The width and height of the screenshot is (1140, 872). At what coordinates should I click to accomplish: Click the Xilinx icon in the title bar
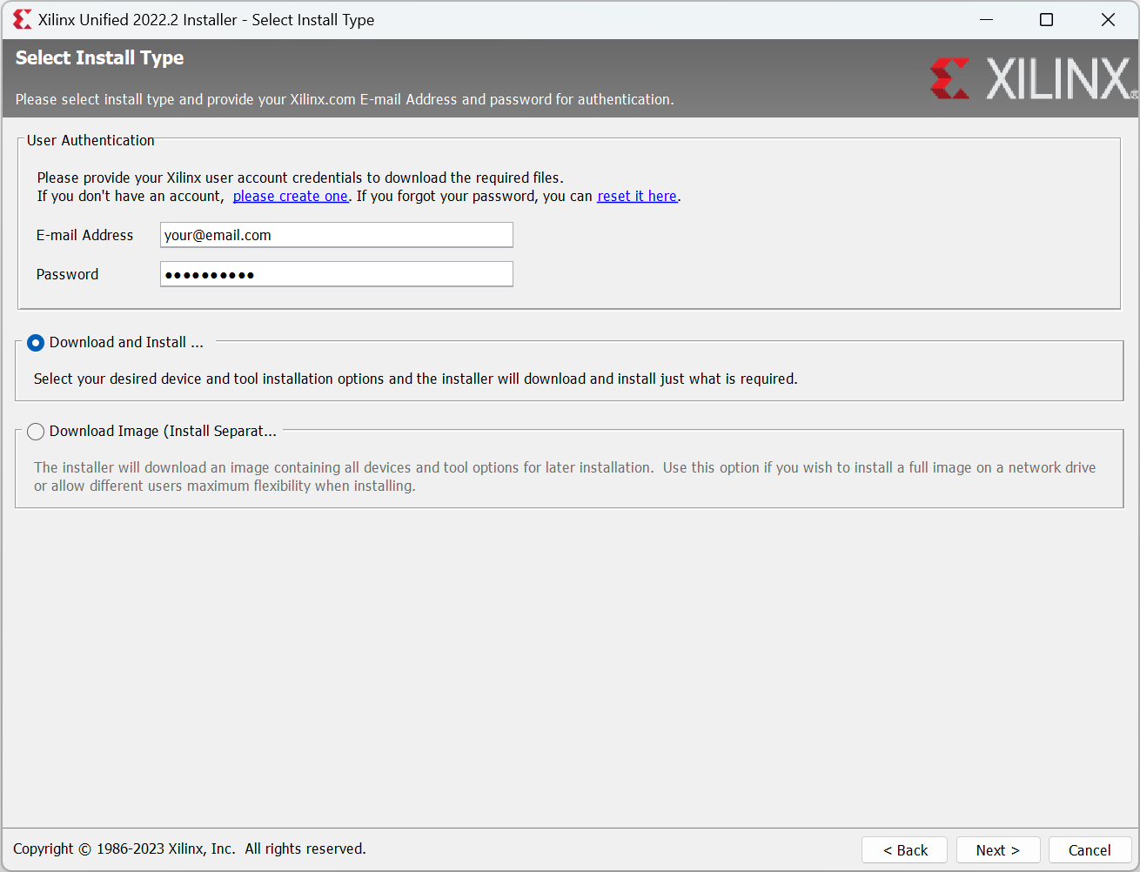pos(22,19)
